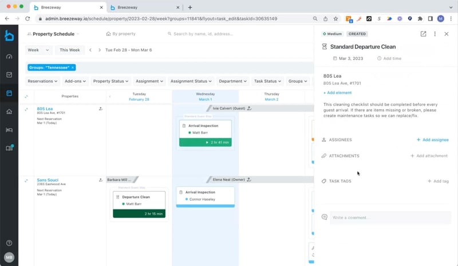Switch to the second Breezeway browser tab
The image size is (458, 266).
pyautogui.click(x=143, y=7)
